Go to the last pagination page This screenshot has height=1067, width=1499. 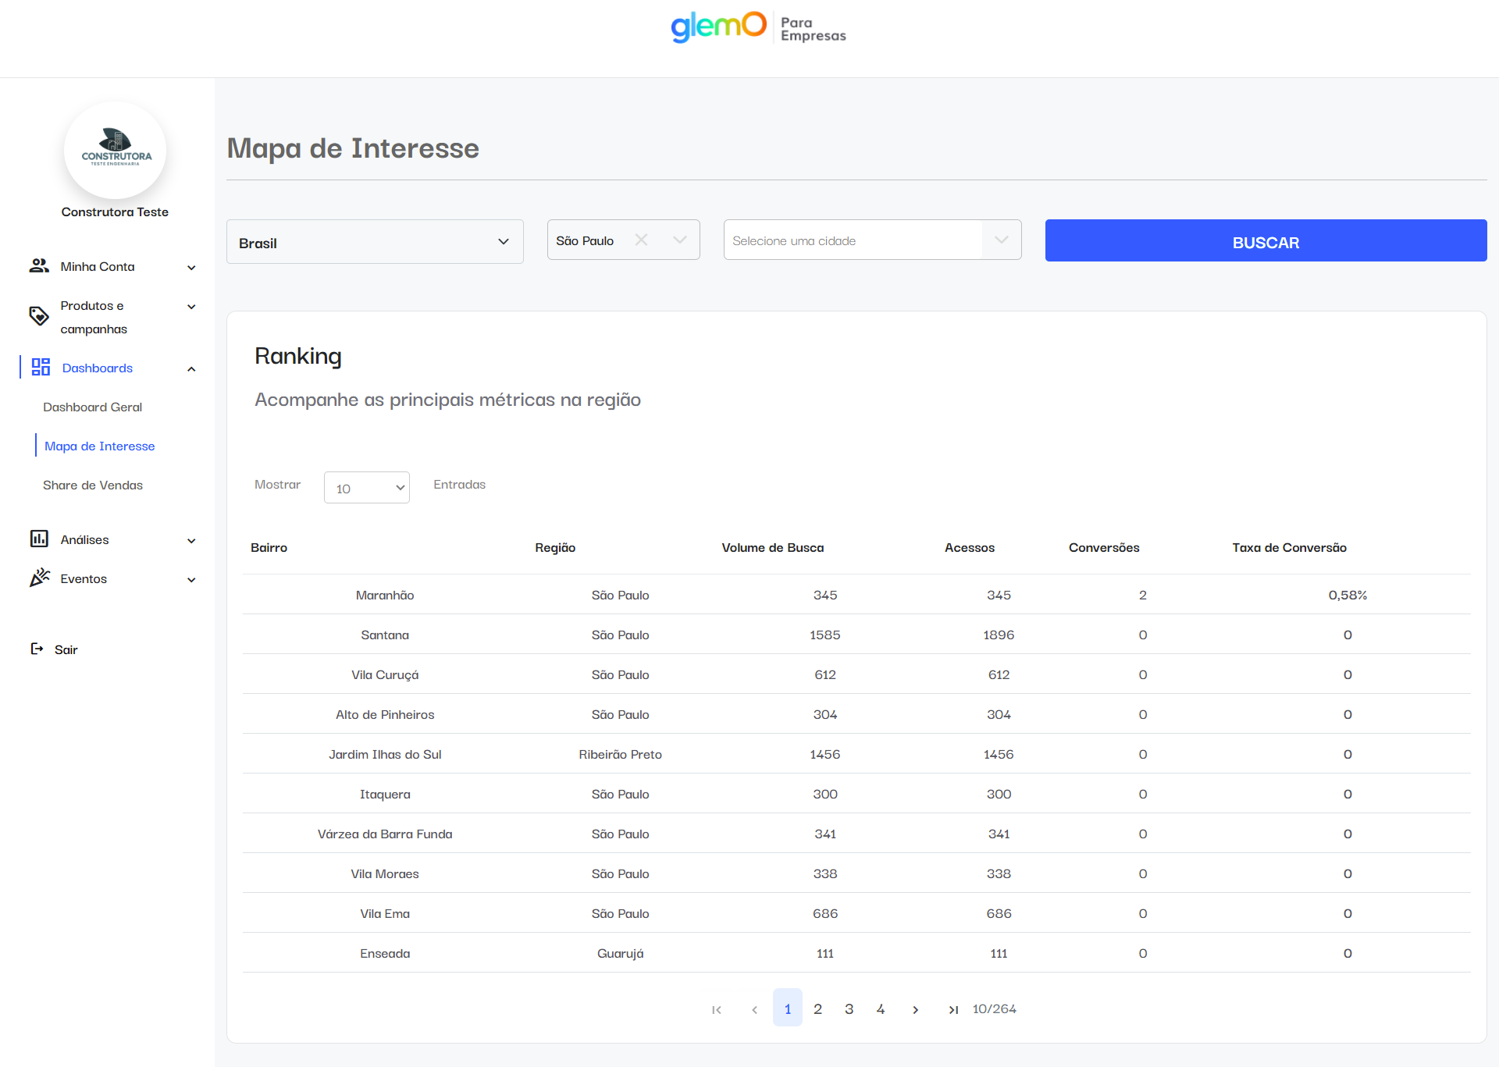coord(953,1009)
